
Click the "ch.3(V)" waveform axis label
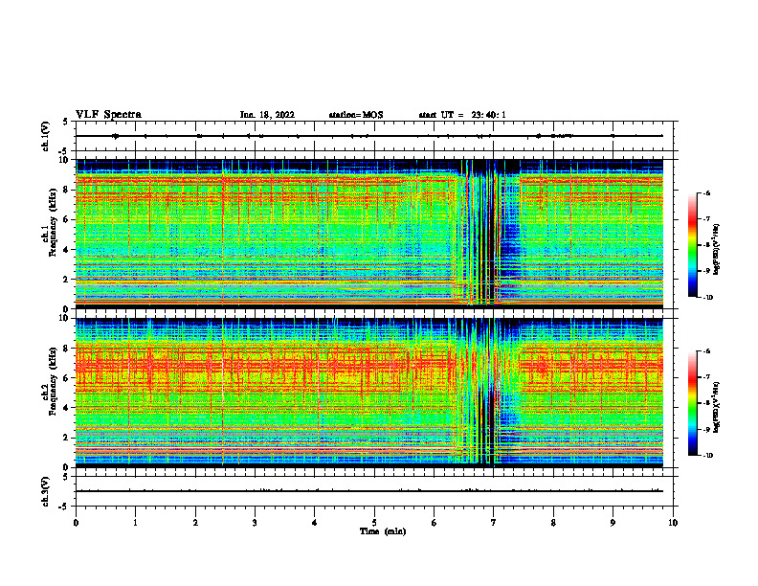point(46,491)
